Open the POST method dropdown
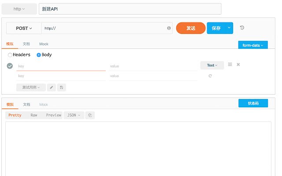Viewport: 282px width, 176px height. [24, 28]
